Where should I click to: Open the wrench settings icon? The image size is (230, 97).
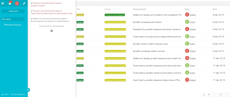click(24, 3)
